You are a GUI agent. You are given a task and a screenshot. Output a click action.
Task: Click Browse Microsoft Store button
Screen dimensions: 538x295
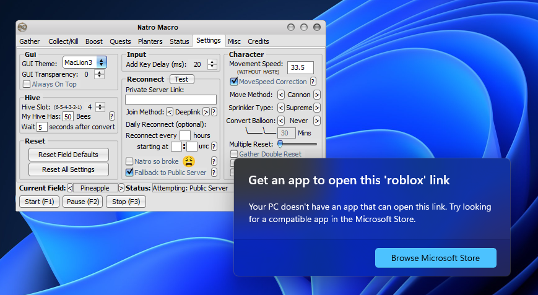[436, 258]
